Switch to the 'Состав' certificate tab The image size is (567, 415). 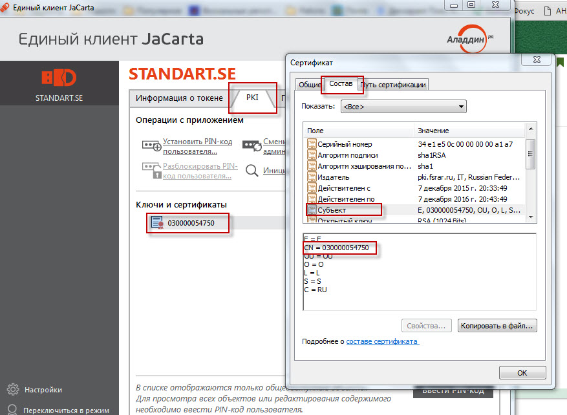(341, 83)
